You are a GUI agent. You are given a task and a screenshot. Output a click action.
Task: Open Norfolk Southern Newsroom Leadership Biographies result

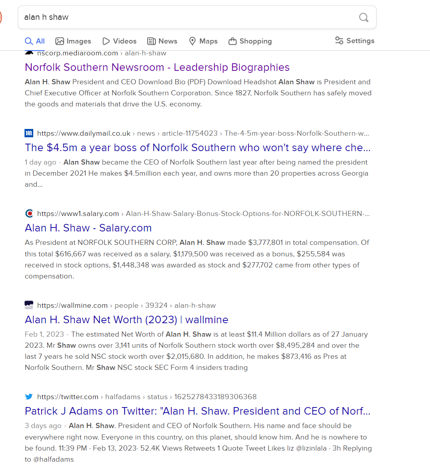tap(157, 68)
